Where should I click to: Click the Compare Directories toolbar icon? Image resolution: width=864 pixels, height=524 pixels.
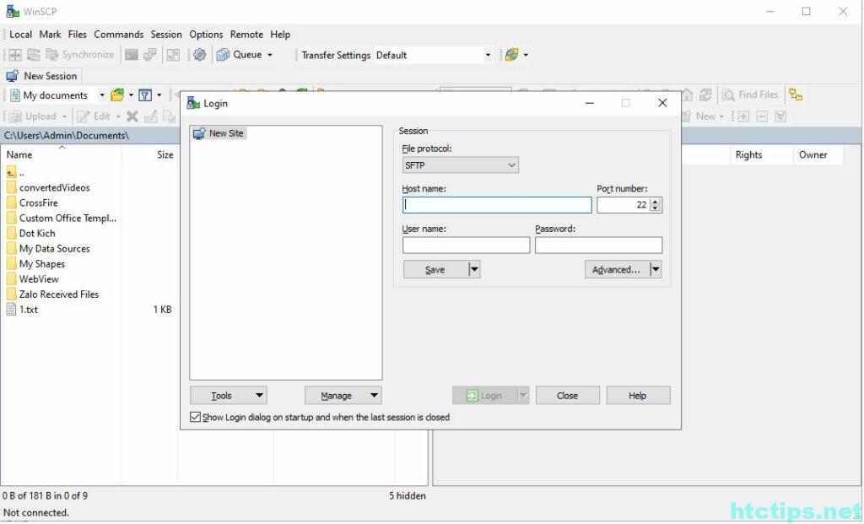click(x=15, y=55)
